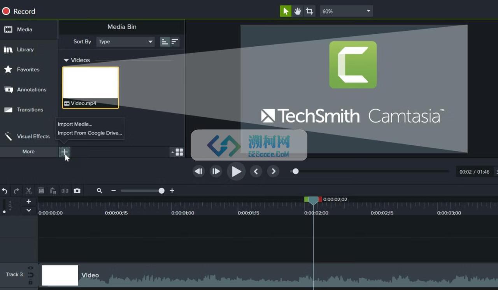Click the 0:00:01;00 ruler mark
This screenshot has height=290, width=498.
tap(183, 213)
